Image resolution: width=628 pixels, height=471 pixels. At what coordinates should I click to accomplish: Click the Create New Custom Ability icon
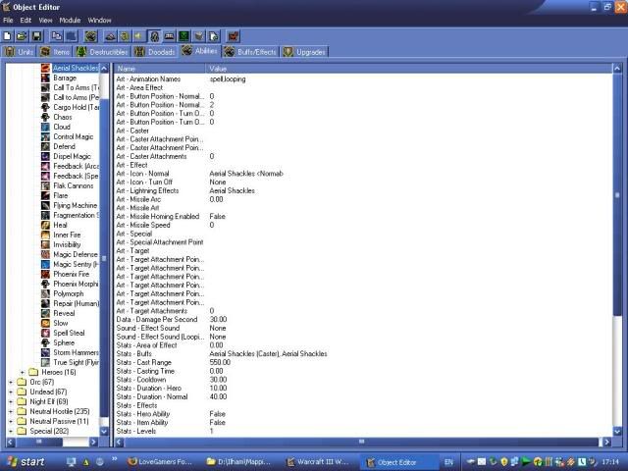coord(91,36)
